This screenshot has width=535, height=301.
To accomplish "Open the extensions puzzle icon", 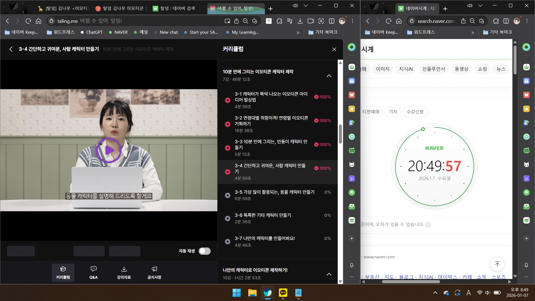I will coord(279,21).
